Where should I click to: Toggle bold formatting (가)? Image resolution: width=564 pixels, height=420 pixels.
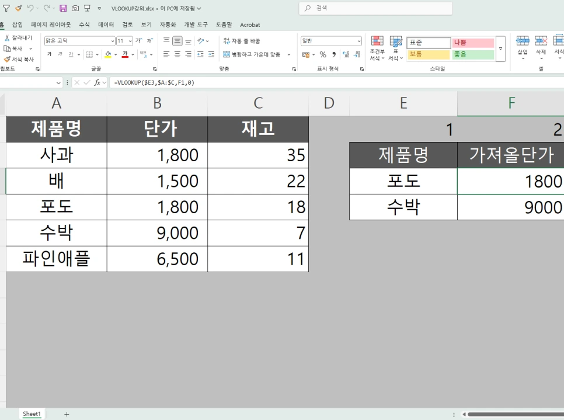[x=49, y=54]
